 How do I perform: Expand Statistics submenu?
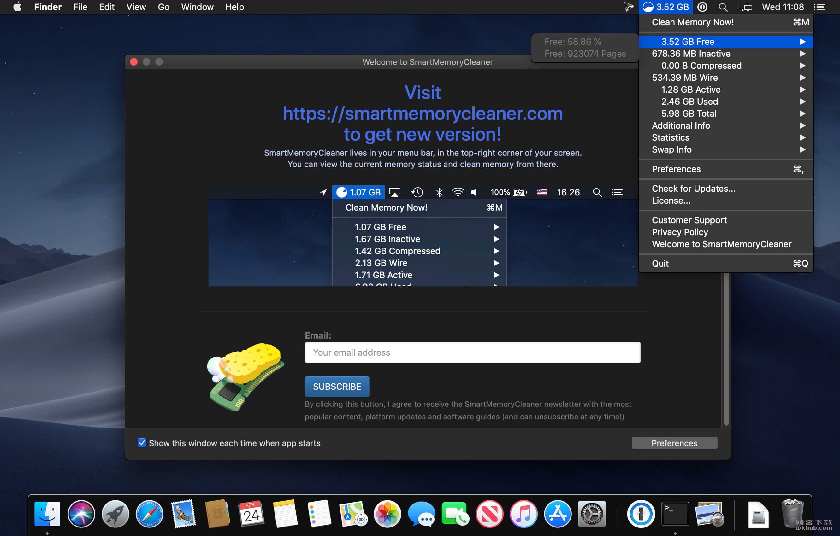[726, 137]
